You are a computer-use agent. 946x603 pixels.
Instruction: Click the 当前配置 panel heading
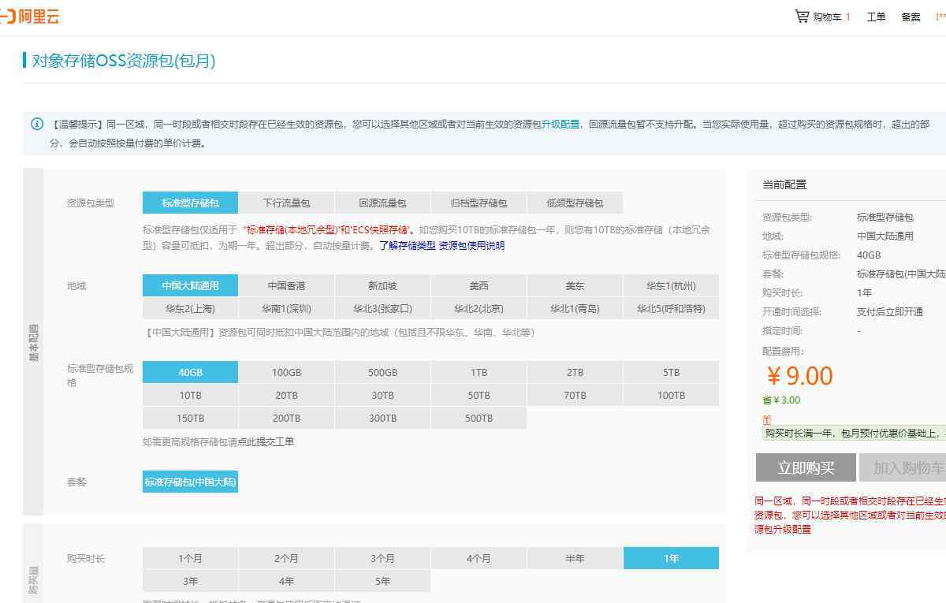point(784,184)
